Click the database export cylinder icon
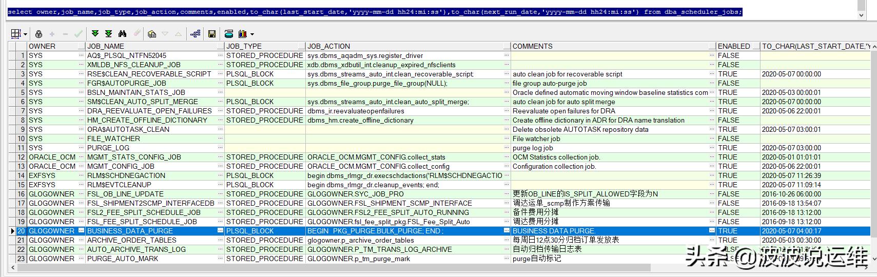 [x=229, y=34]
